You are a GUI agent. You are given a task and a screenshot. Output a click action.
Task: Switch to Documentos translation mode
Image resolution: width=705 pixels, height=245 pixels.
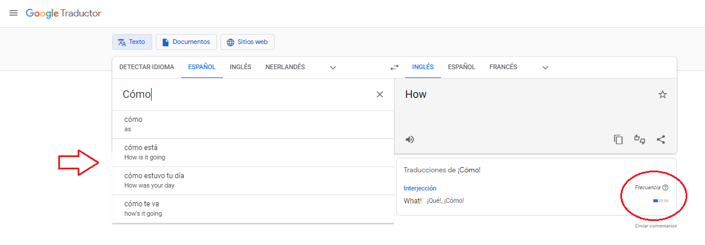pyautogui.click(x=186, y=42)
